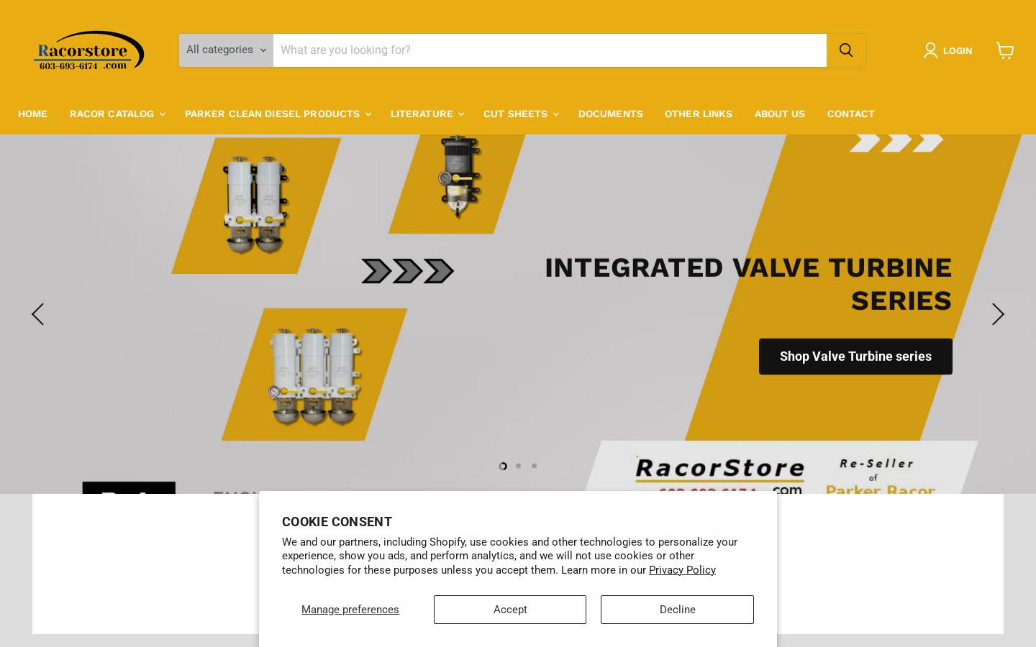The image size is (1036, 647).
Task: Open the shopping cart icon
Action: (x=1005, y=50)
